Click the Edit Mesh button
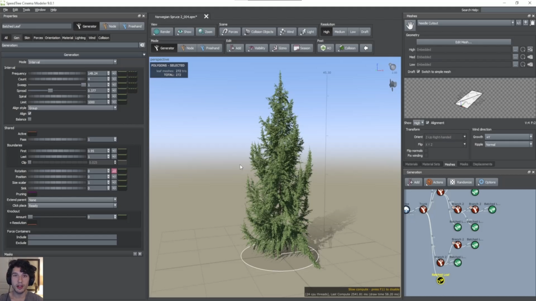Screen dimensions: 536x301 463,42
